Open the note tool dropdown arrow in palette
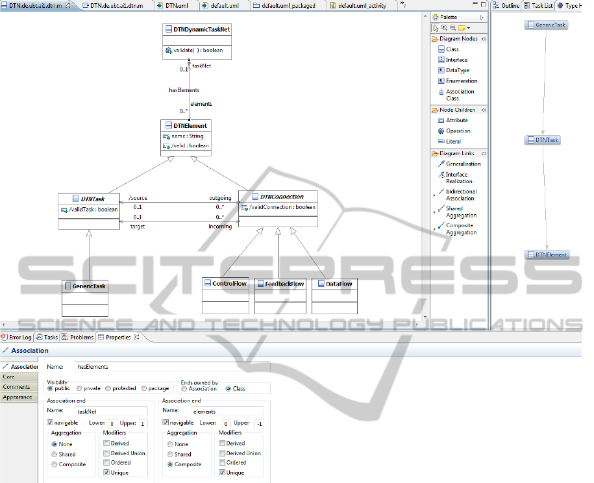The image size is (594, 483). point(468,29)
